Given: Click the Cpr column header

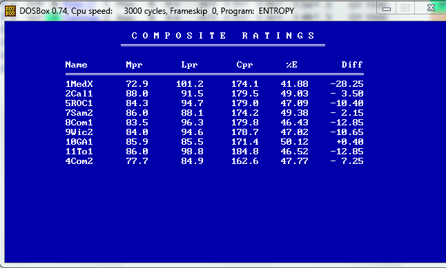Looking at the screenshot, I should pos(244,65).
